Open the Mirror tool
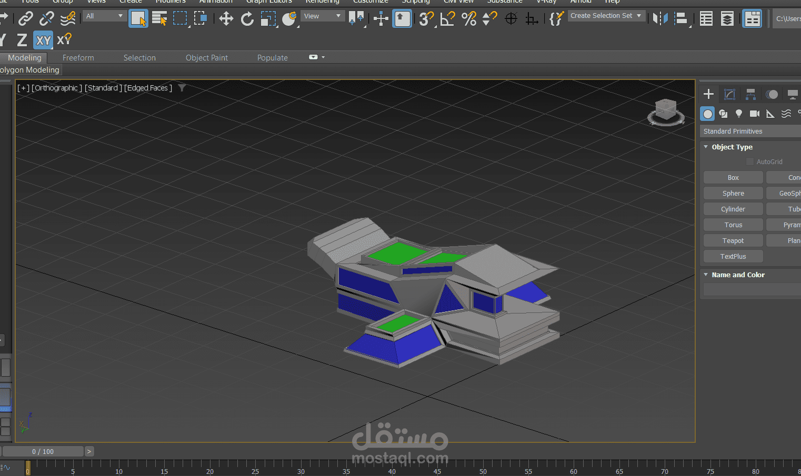The width and height of the screenshot is (801, 476). coord(660,19)
